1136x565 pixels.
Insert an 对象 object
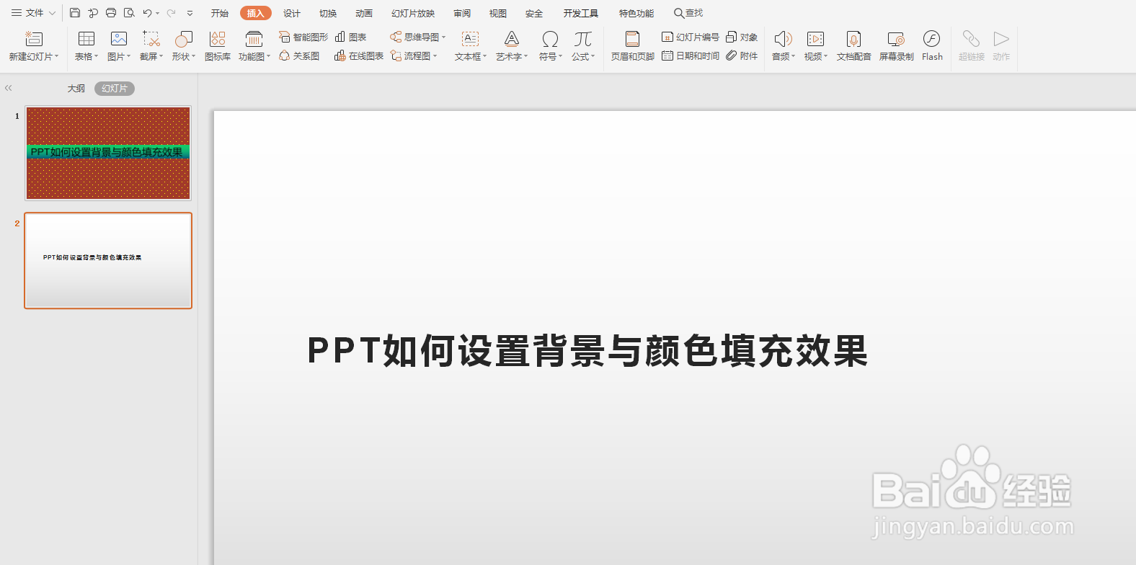[x=742, y=37]
